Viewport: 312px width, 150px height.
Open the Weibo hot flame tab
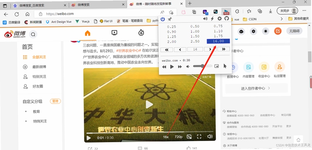141,32
